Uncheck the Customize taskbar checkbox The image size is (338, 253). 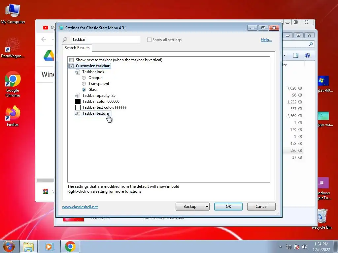(72, 66)
